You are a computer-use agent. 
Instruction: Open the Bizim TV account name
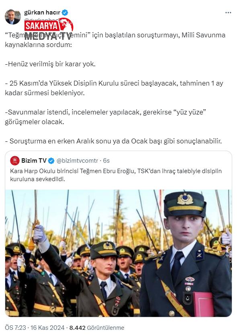[34, 160]
